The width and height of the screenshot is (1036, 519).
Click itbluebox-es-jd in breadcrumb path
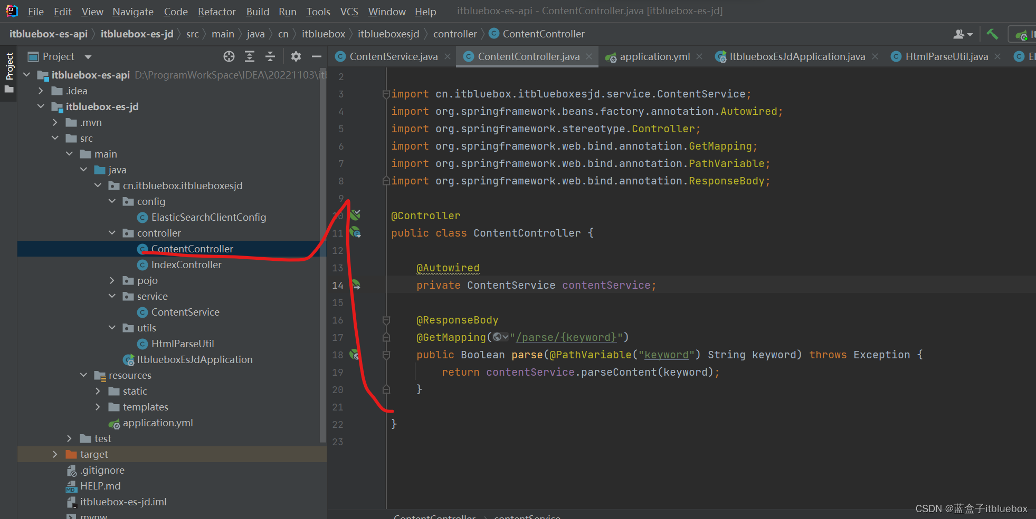click(137, 34)
